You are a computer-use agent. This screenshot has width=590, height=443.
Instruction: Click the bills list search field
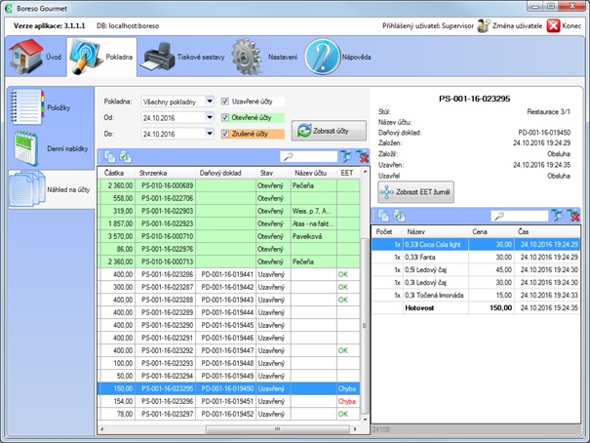309,156
